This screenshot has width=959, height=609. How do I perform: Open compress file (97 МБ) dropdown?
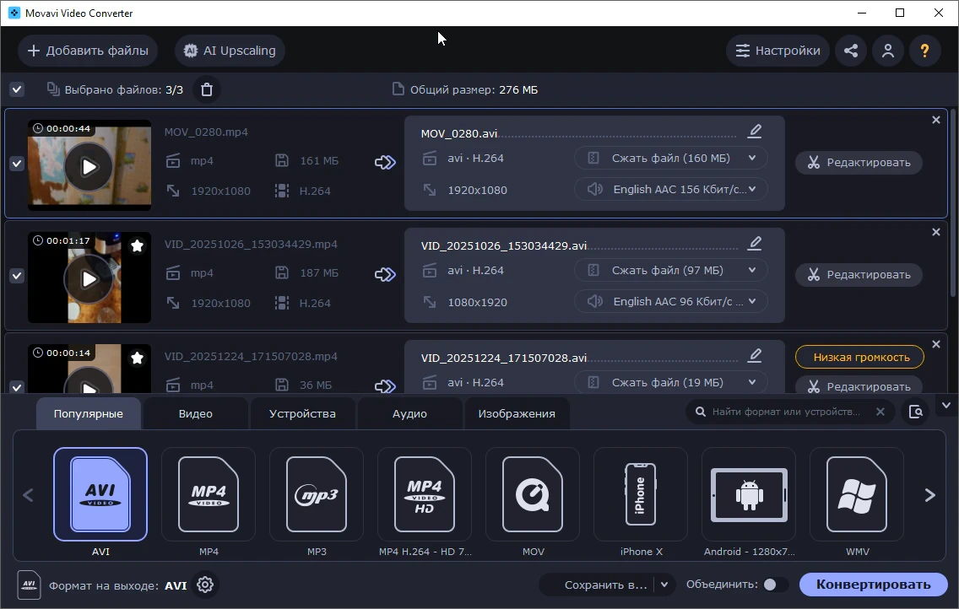click(x=670, y=270)
